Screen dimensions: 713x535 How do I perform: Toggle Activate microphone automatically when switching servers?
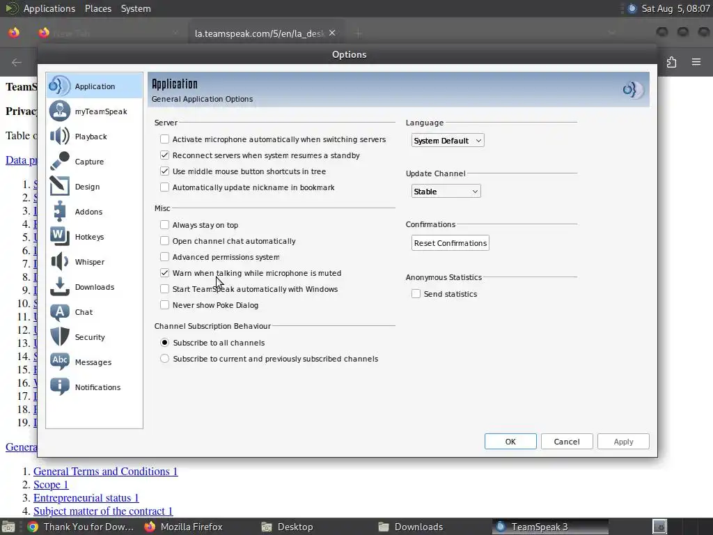(x=164, y=139)
